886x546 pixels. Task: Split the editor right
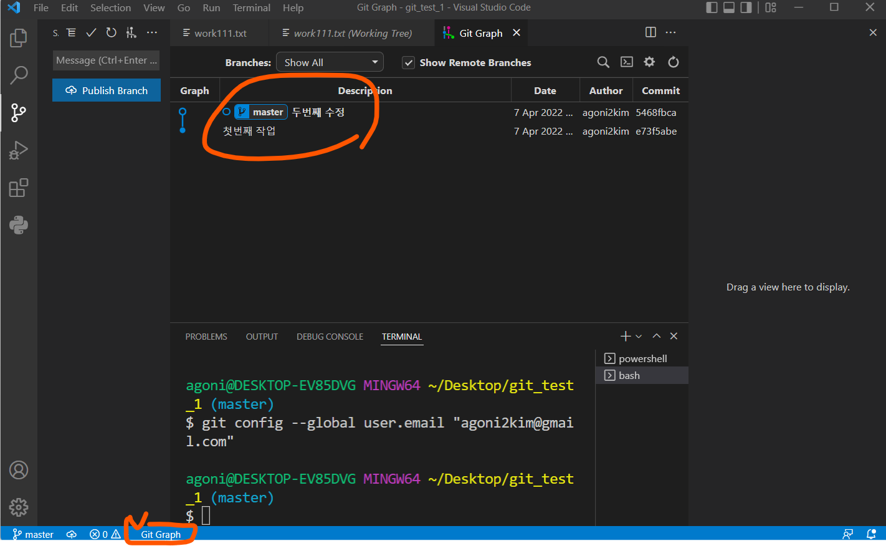click(650, 32)
